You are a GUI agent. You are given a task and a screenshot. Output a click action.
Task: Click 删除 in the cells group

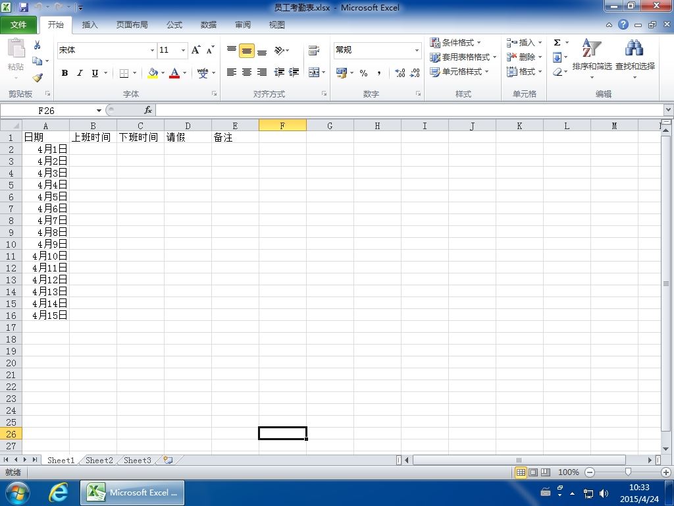pyautogui.click(x=524, y=57)
